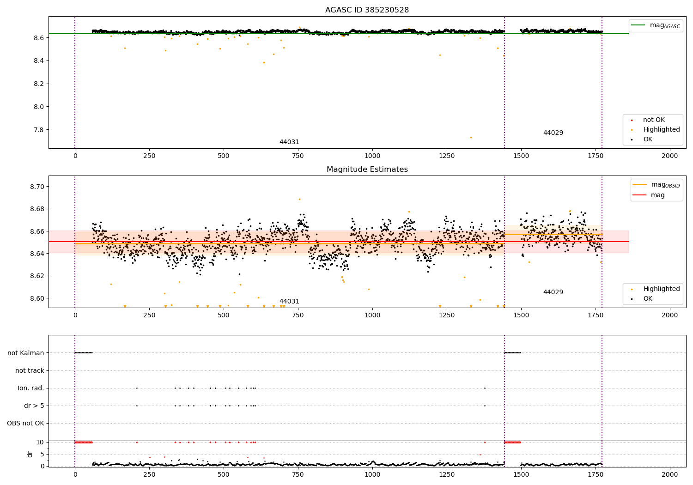The image size is (693, 485).
Task: Select the 'not OK' legend entry
Action: (653, 120)
